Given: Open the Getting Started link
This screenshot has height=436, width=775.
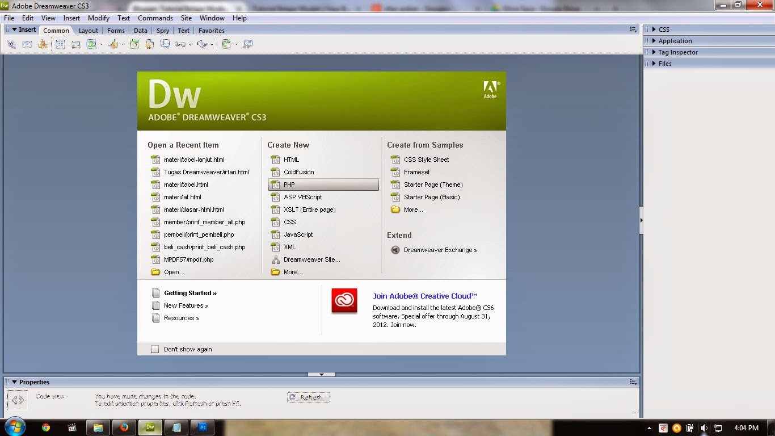Looking at the screenshot, I should point(191,293).
